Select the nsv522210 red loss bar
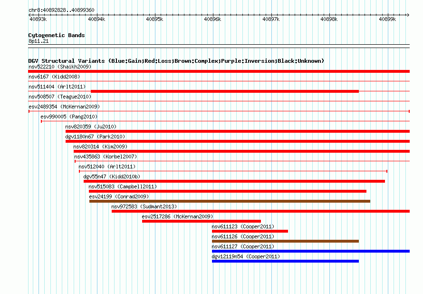 coord(219,71)
